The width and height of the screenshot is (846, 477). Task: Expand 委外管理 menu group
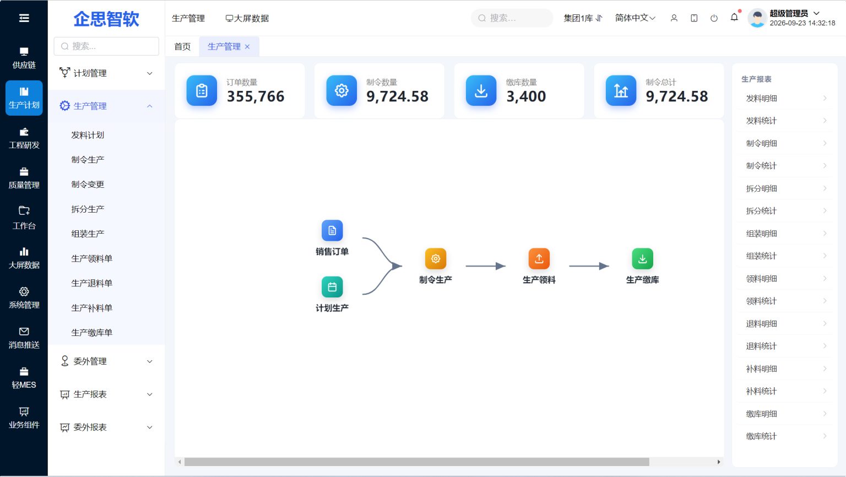106,361
